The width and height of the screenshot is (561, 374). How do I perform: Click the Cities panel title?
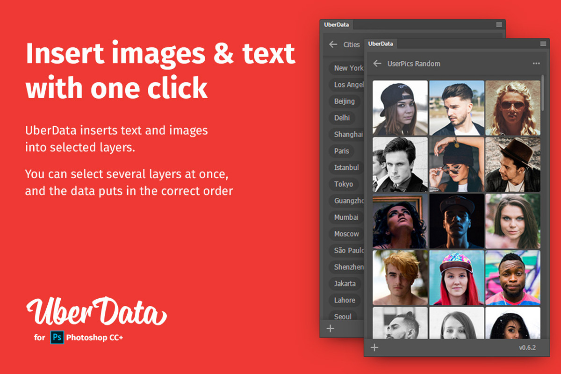pos(352,45)
